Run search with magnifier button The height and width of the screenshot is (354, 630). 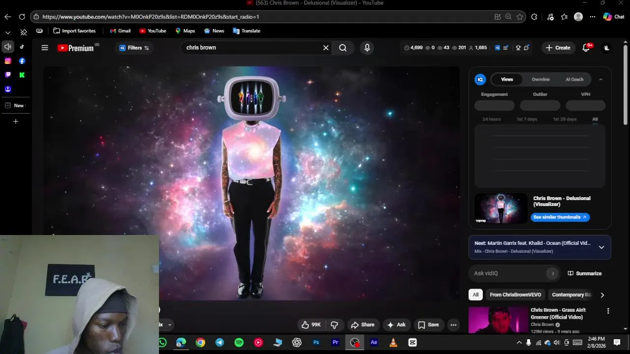click(343, 48)
